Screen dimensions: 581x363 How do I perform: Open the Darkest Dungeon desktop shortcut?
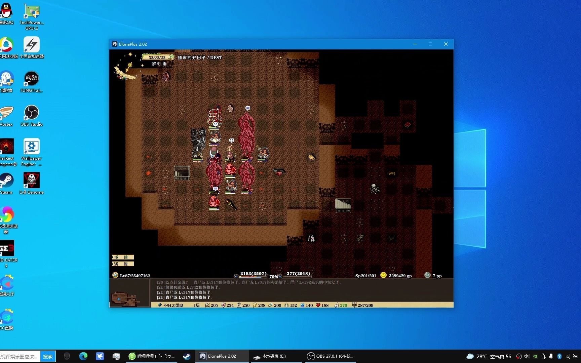click(x=7, y=152)
